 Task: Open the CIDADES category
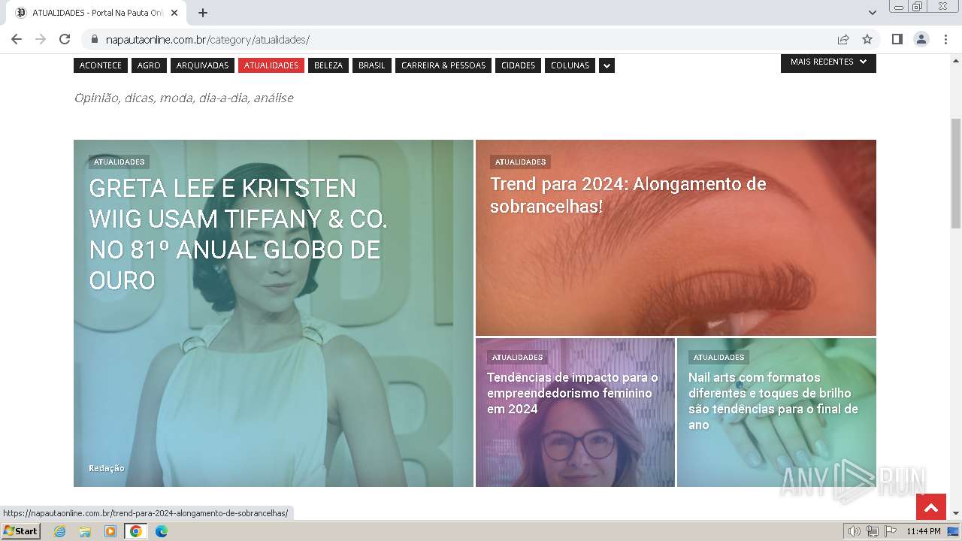pos(519,65)
